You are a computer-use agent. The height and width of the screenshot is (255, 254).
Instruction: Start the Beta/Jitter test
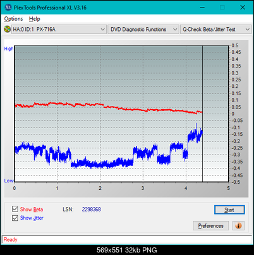click(229, 210)
